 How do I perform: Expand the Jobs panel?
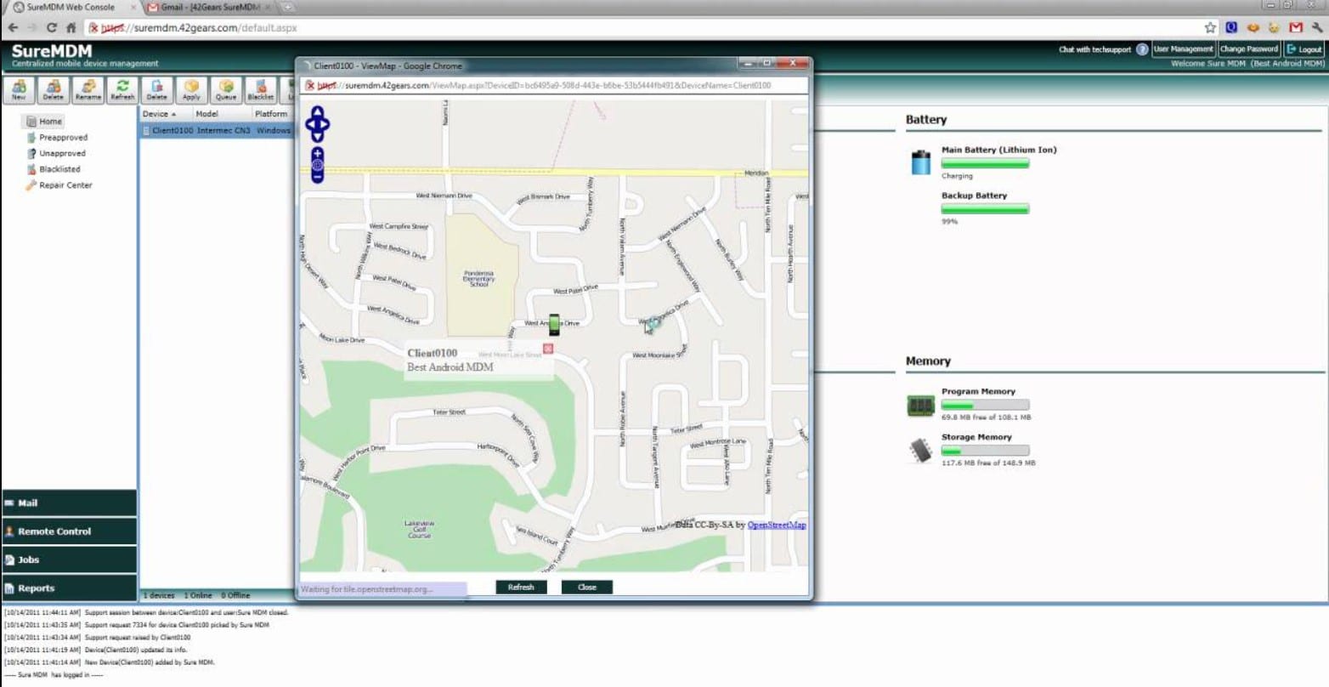[x=69, y=559]
